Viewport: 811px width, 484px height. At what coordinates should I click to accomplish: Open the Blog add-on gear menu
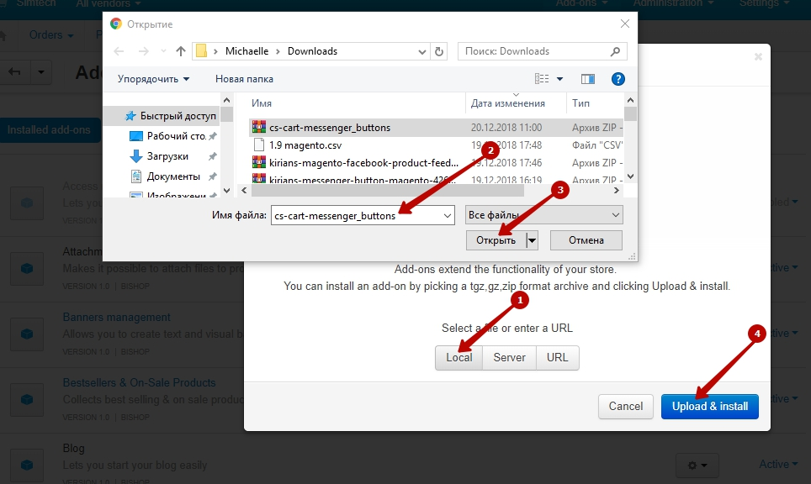click(697, 466)
